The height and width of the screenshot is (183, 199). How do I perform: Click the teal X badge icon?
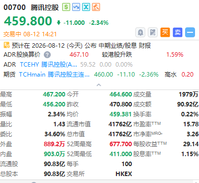86,7
